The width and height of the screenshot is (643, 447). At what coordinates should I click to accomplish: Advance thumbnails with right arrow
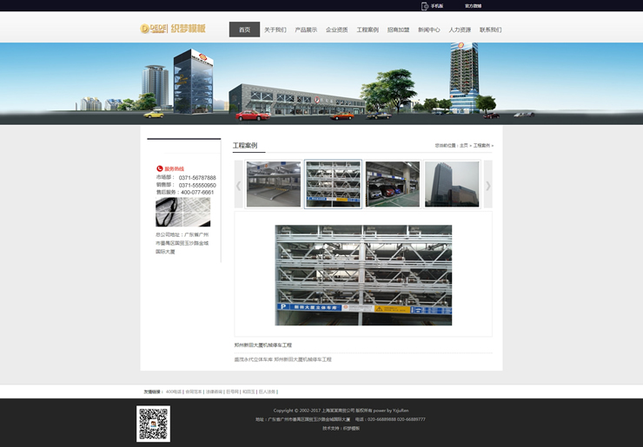coord(487,185)
